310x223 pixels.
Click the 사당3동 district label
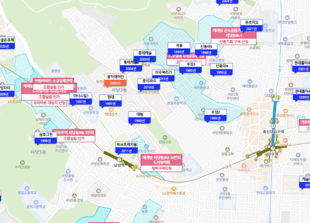[x=119, y=90]
